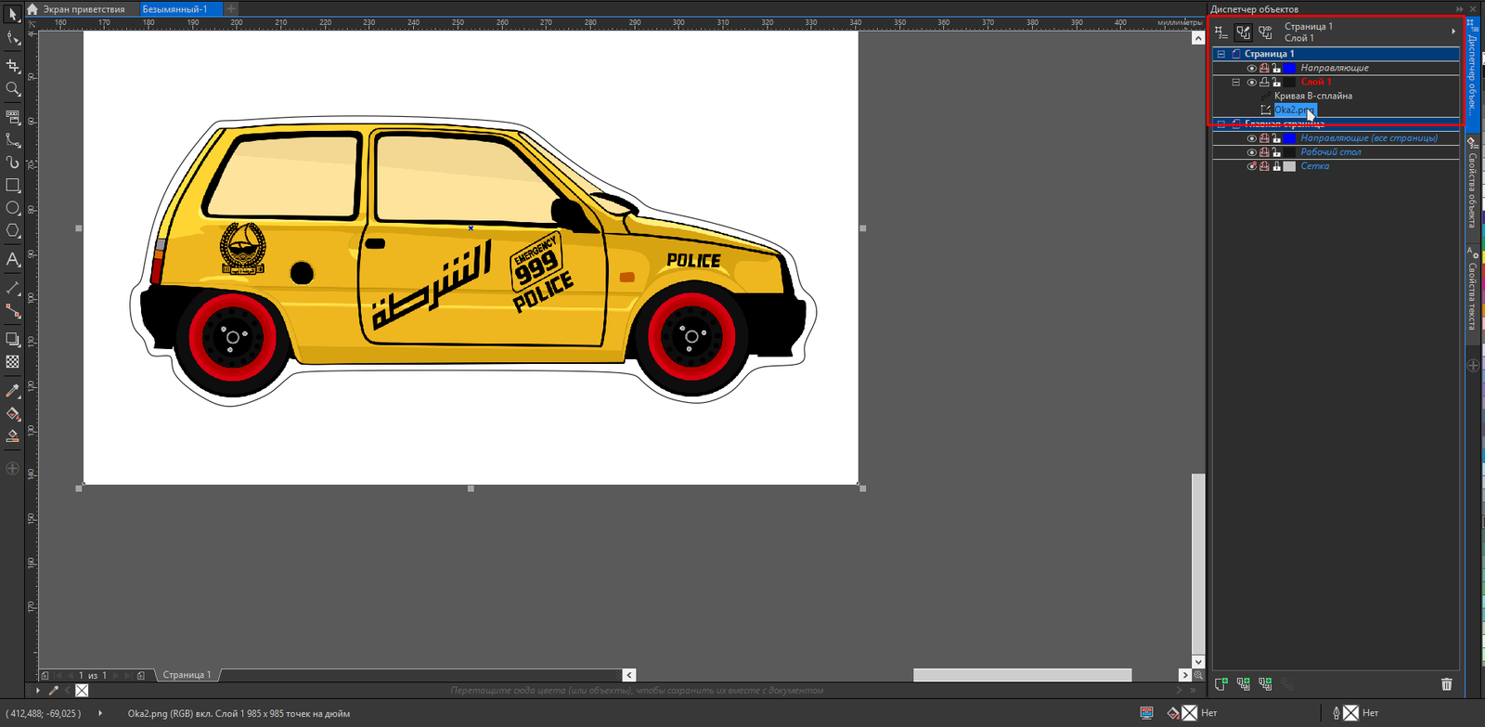Select the Drop Shadow tool
Screen dimensions: 1485x727
pos(13,340)
